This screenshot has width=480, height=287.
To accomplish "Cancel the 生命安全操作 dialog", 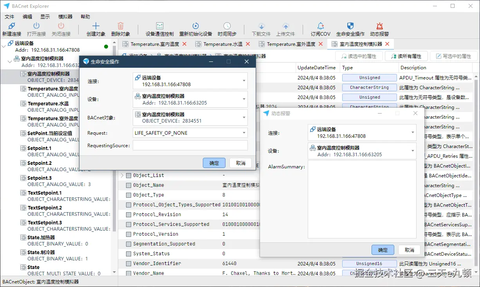I will click(241, 163).
